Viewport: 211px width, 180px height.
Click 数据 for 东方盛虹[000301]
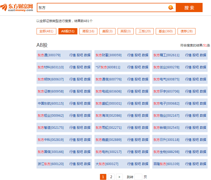tap(145, 104)
